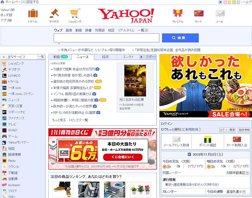Click the 地図 map icon in the sidebar
The height and width of the screenshot is (198, 252).
4,149
